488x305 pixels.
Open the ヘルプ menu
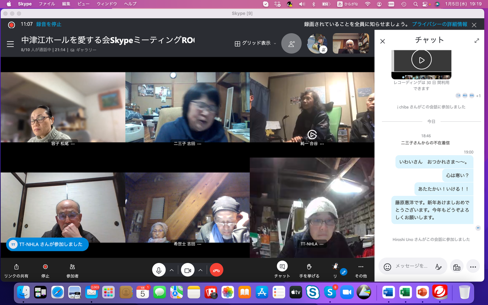130,4
